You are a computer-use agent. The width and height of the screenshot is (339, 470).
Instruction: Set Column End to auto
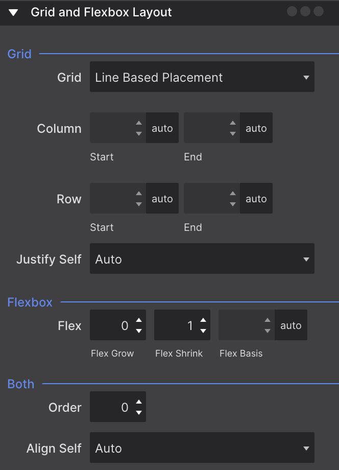256,128
